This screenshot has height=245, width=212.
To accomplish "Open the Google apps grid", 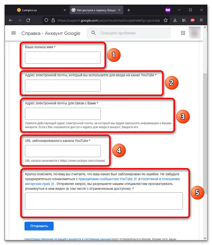I will 183,33.
